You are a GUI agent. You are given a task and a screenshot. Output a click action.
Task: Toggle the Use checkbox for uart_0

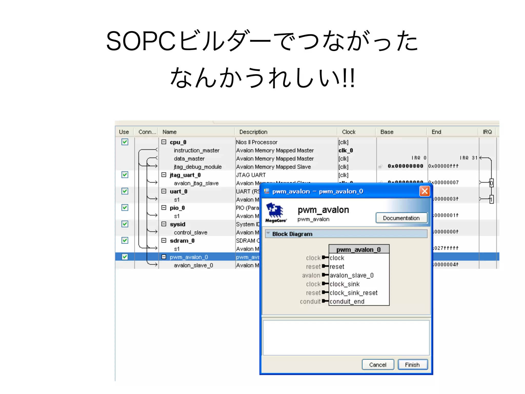coord(125,191)
